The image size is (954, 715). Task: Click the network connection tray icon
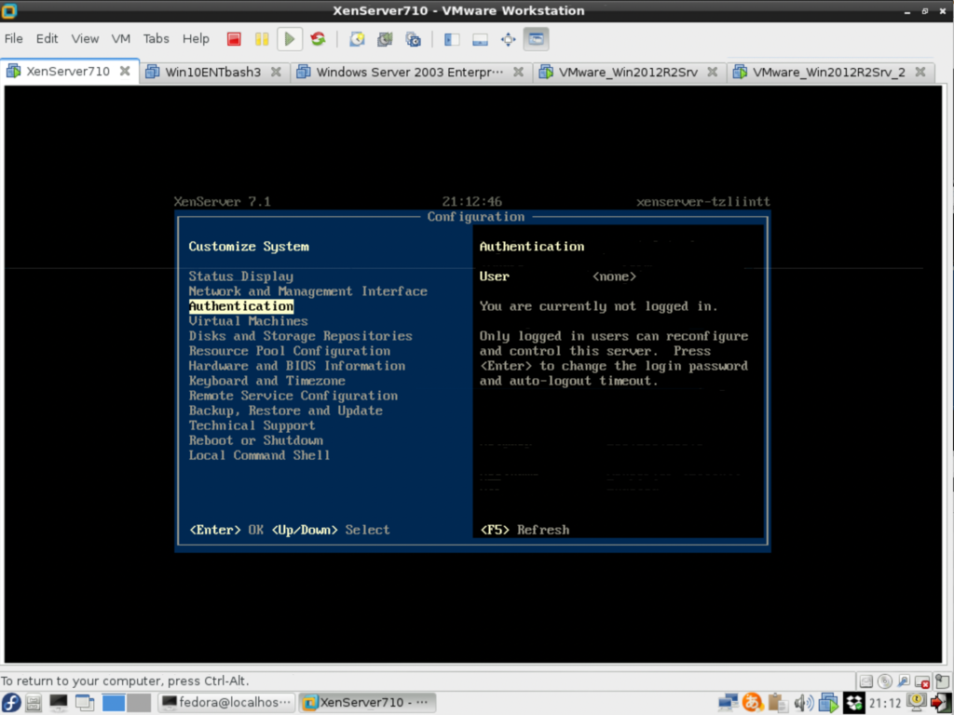tap(729, 703)
